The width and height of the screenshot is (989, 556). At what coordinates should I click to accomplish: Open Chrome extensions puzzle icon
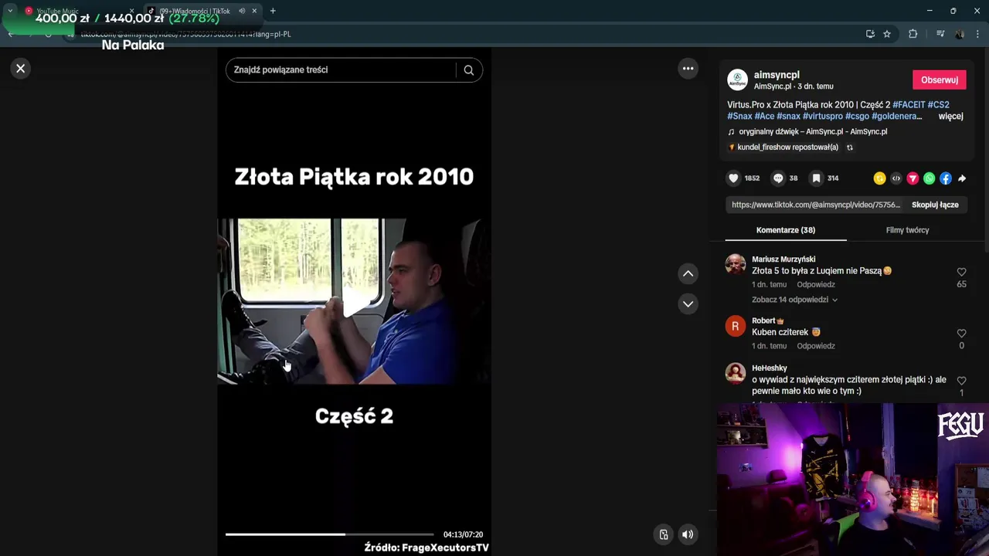pyautogui.click(x=913, y=34)
